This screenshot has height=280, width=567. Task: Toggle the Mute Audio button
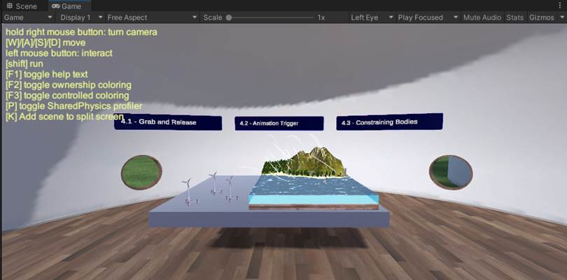click(x=482, y=17)
